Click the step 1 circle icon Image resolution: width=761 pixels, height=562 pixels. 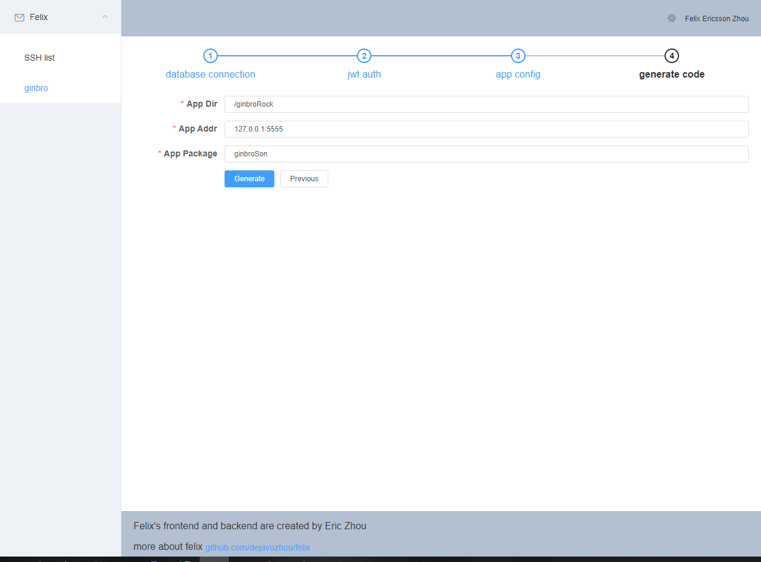(x=210, y=56)
